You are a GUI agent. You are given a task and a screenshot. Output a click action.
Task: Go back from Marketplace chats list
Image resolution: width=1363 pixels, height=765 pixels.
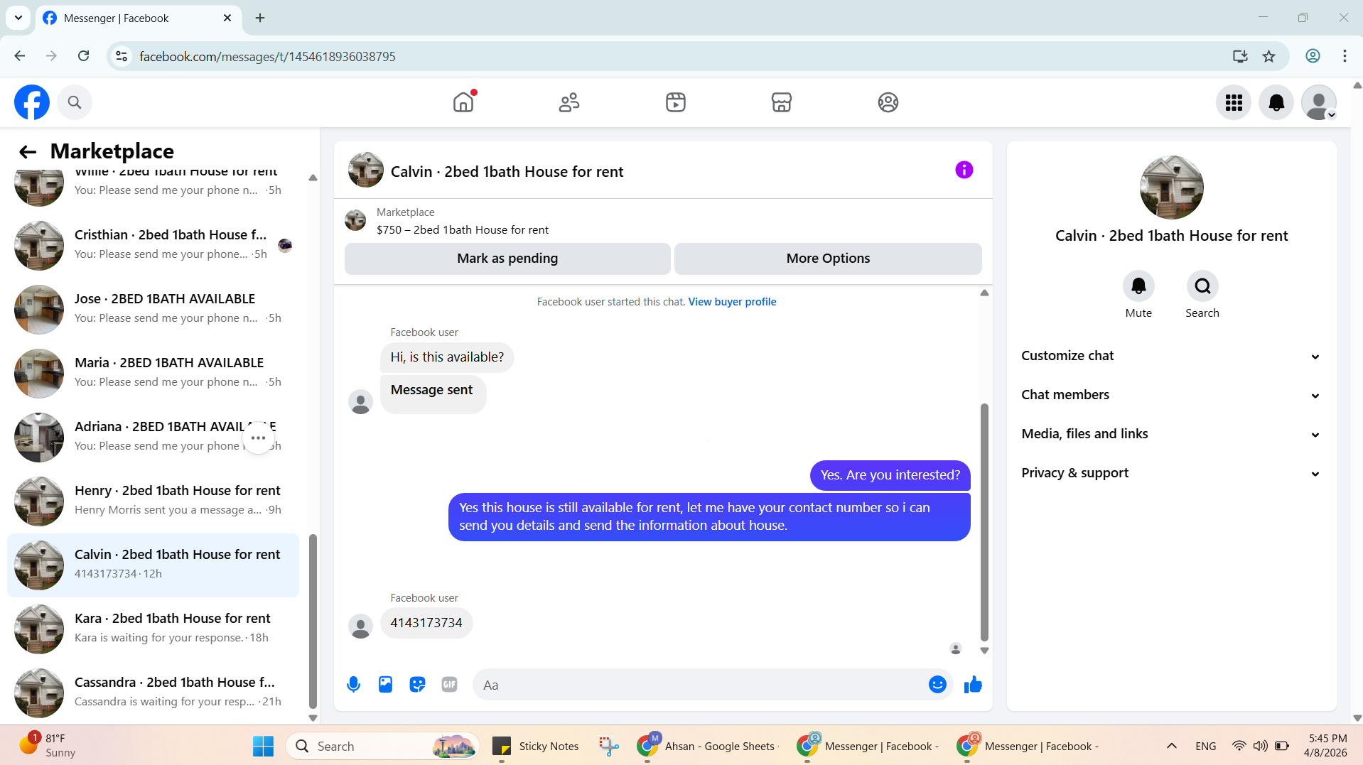pyautogui.click(x=28, y=151)
